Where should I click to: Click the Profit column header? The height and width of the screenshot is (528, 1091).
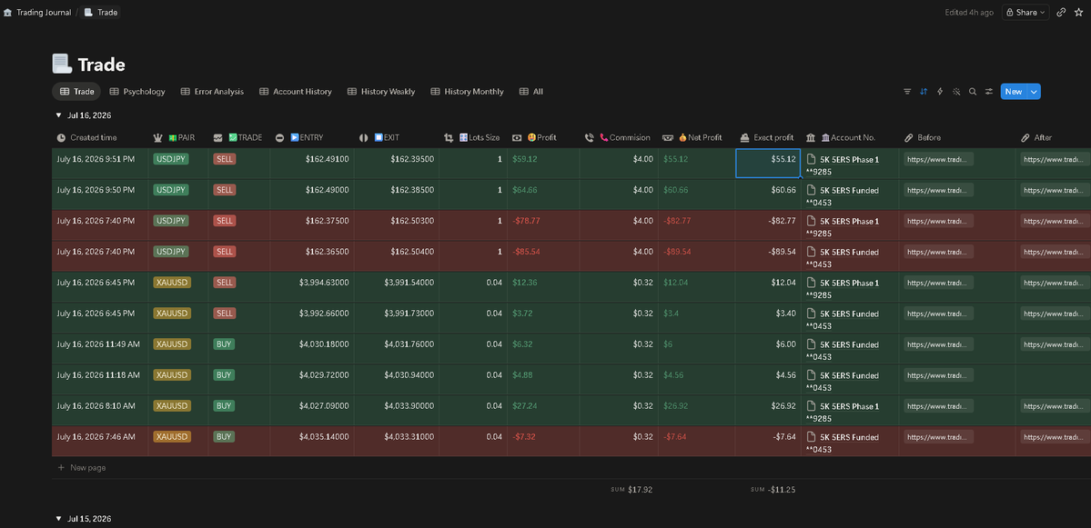point(542,137)
